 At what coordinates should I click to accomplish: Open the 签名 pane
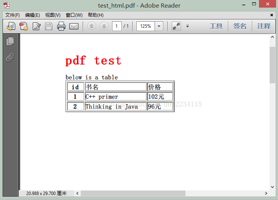[240, 26]
